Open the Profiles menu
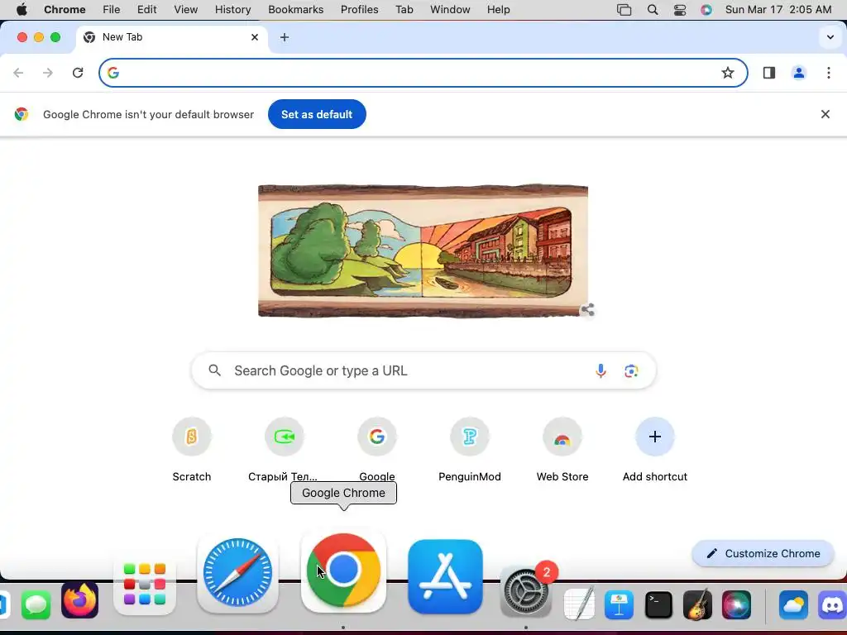Viewport: 847px width, 635px height. (359, 9)
